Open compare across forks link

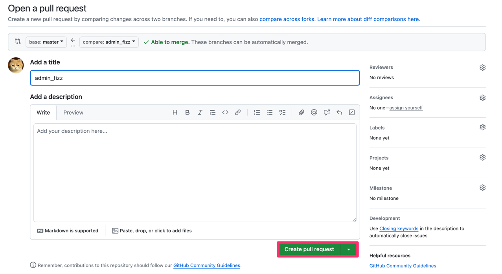[287, 19]
